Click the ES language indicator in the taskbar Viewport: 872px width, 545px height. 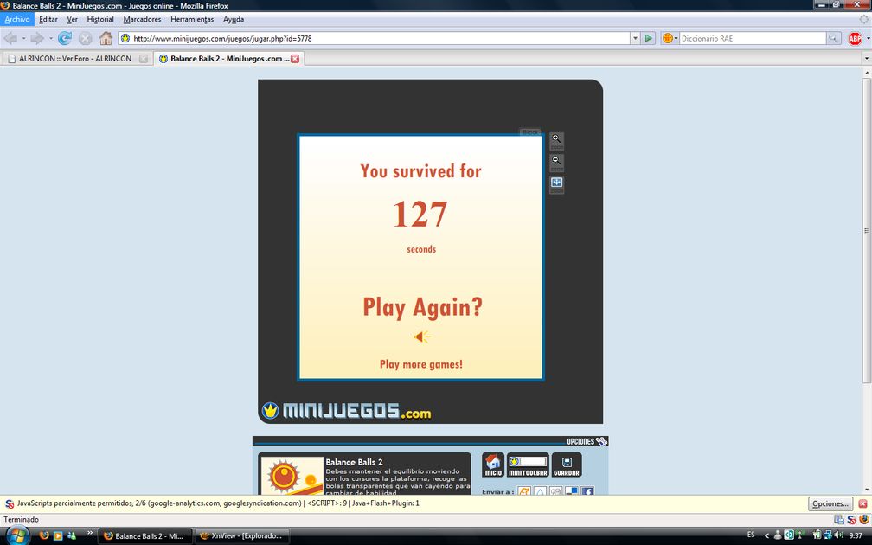(751, 535)
